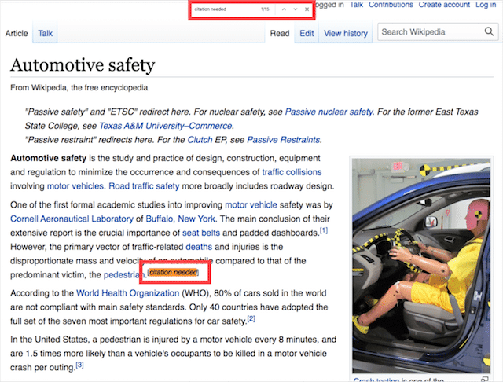Click the Automotive safety page heading
Screen dimensions: 503x382
tap(83, 65)
